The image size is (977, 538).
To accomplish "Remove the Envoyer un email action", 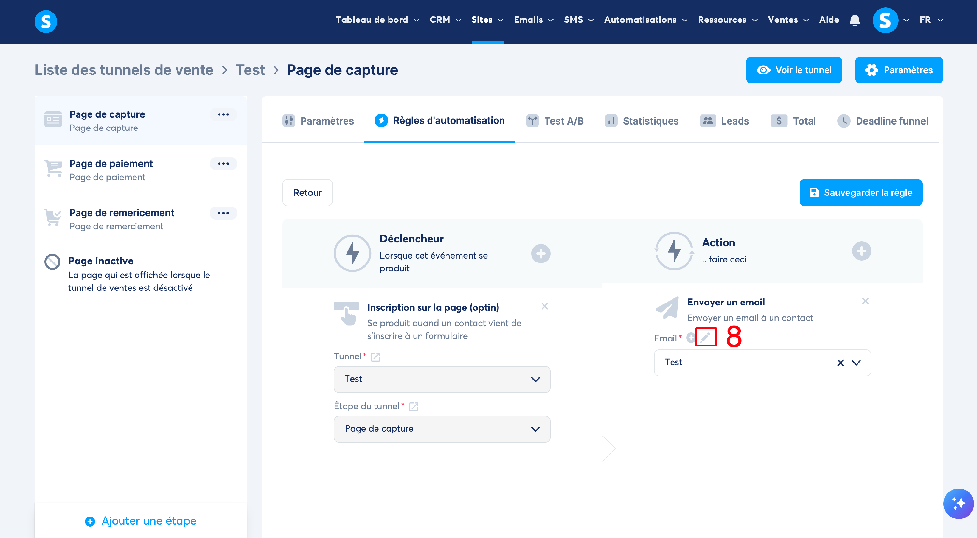I will 865,301.
